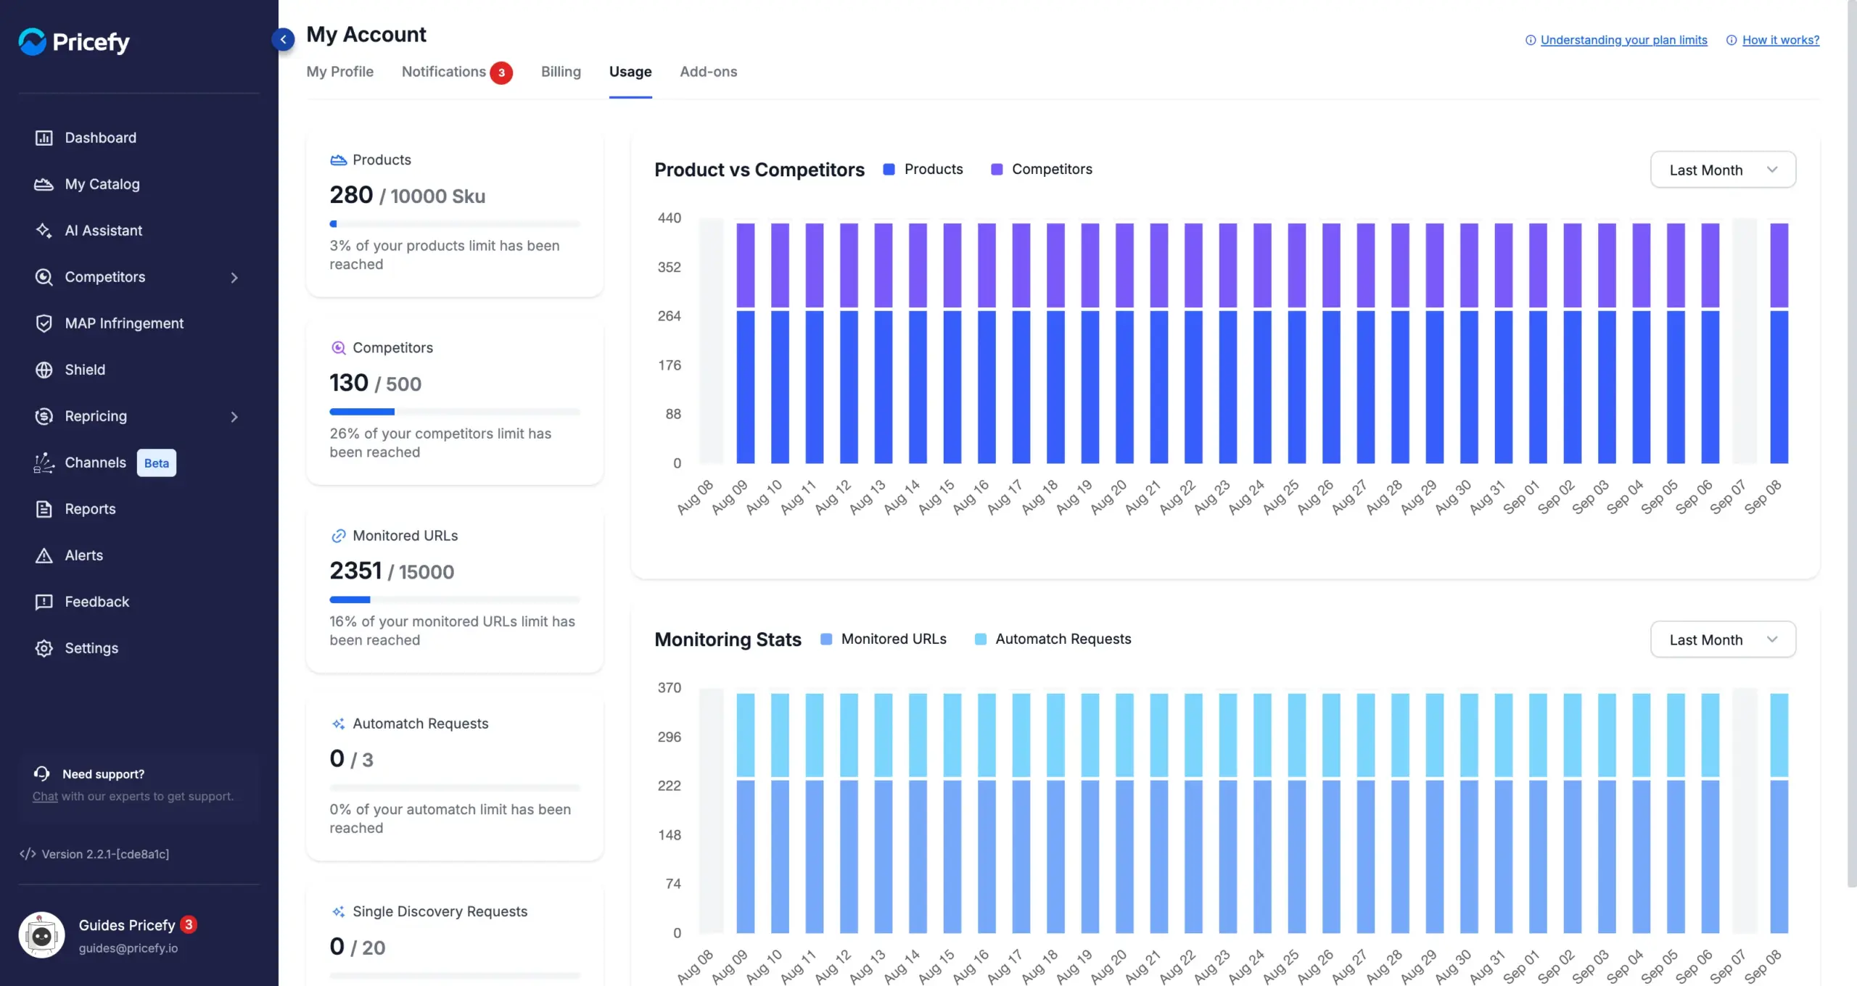Open Last Month dropdown for Monitoring Stats
The image size is (1857, 986).
coord(1723,639)
